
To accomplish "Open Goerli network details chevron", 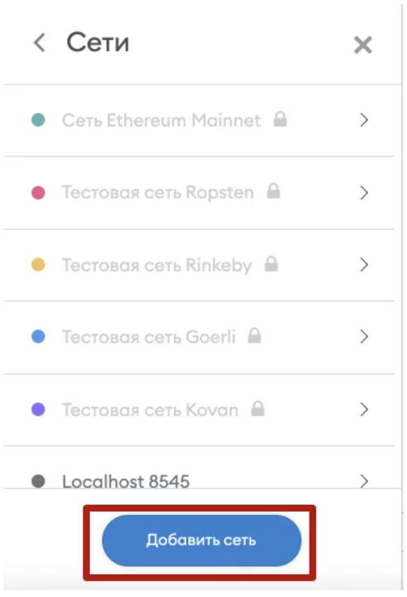I will 364,337.
